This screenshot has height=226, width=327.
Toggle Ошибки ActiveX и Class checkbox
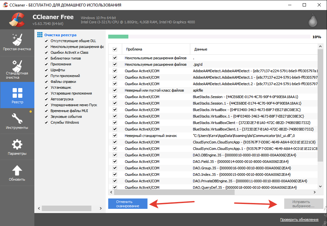point(46,52)
